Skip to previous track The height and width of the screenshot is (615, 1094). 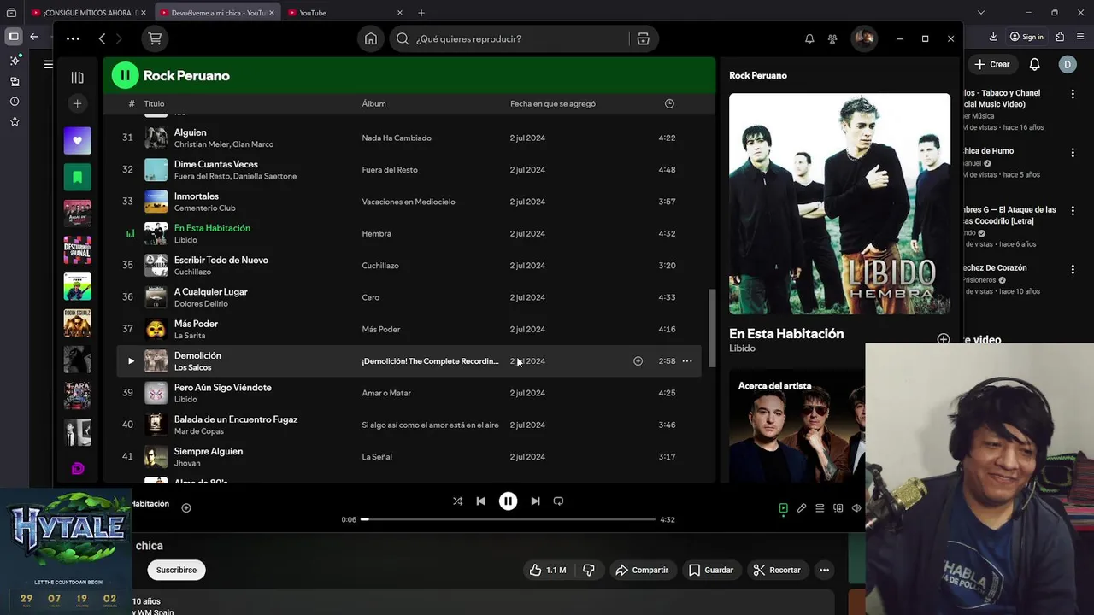(x=480, y=501)
